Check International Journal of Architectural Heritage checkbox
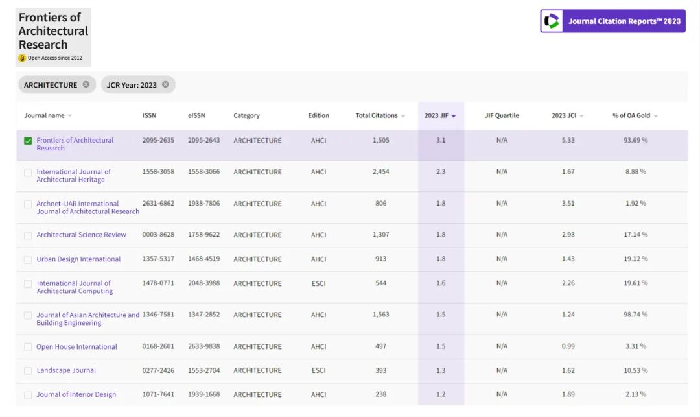This screenshot has width=700, height=417. tap(28, 173)
